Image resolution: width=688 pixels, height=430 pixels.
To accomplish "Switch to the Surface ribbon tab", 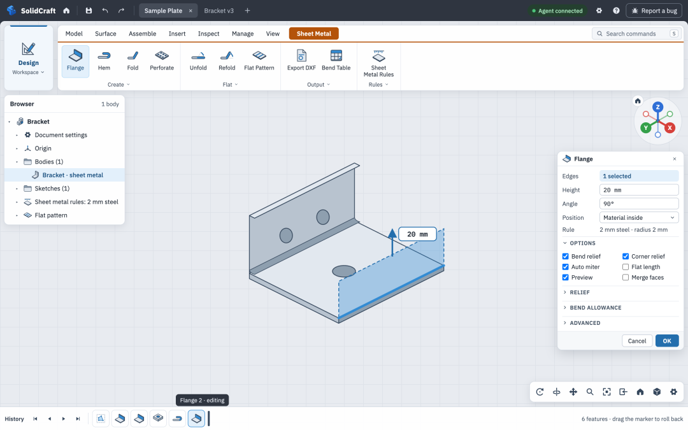I will [x=106, y=34].
